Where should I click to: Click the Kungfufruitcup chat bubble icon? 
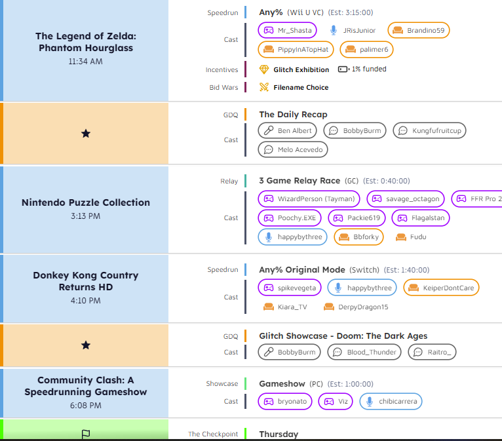403,130
